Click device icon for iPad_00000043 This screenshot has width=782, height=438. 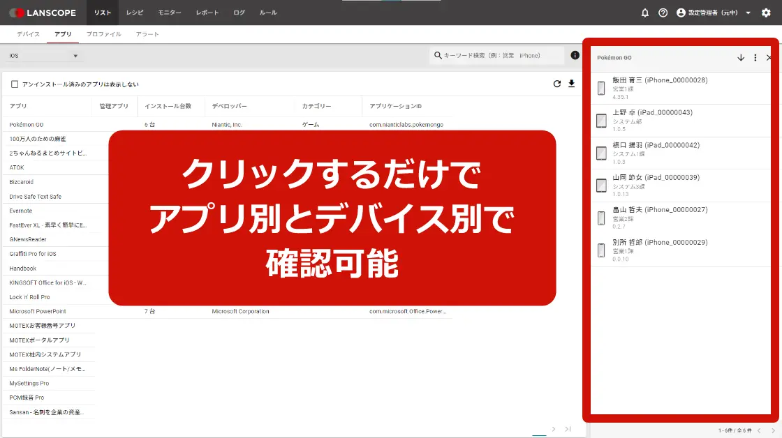(x=601, y=121)
